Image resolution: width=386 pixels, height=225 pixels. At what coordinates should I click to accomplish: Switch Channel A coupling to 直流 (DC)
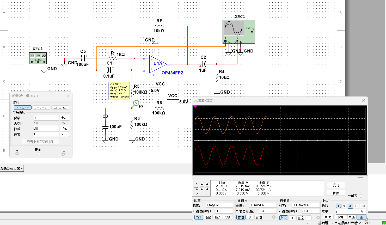tap(259, 217)
